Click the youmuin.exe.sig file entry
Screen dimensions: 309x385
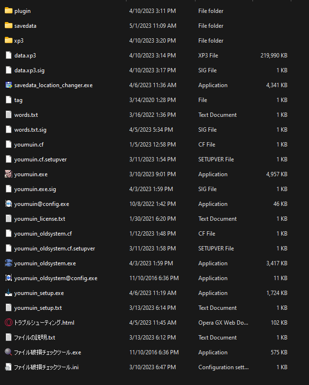(x=35, y=189)
